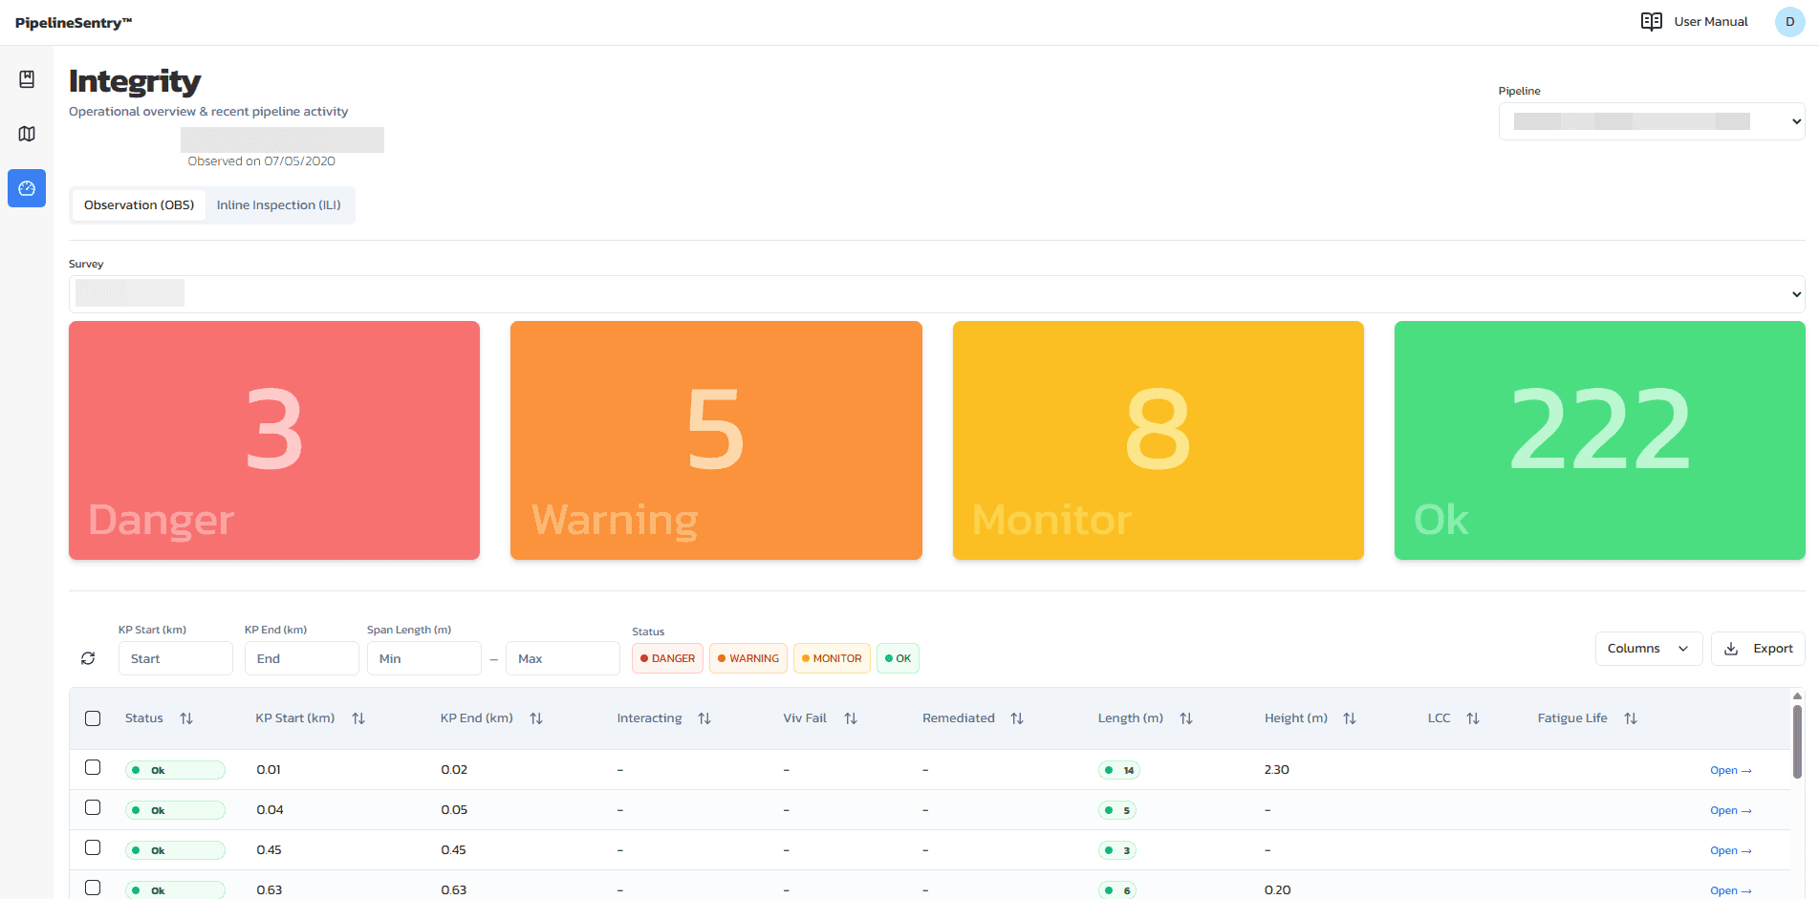This screenshot has width=1819, height=899.
Task: Check the checkbox on the first table row
Action: click(93, 768)
